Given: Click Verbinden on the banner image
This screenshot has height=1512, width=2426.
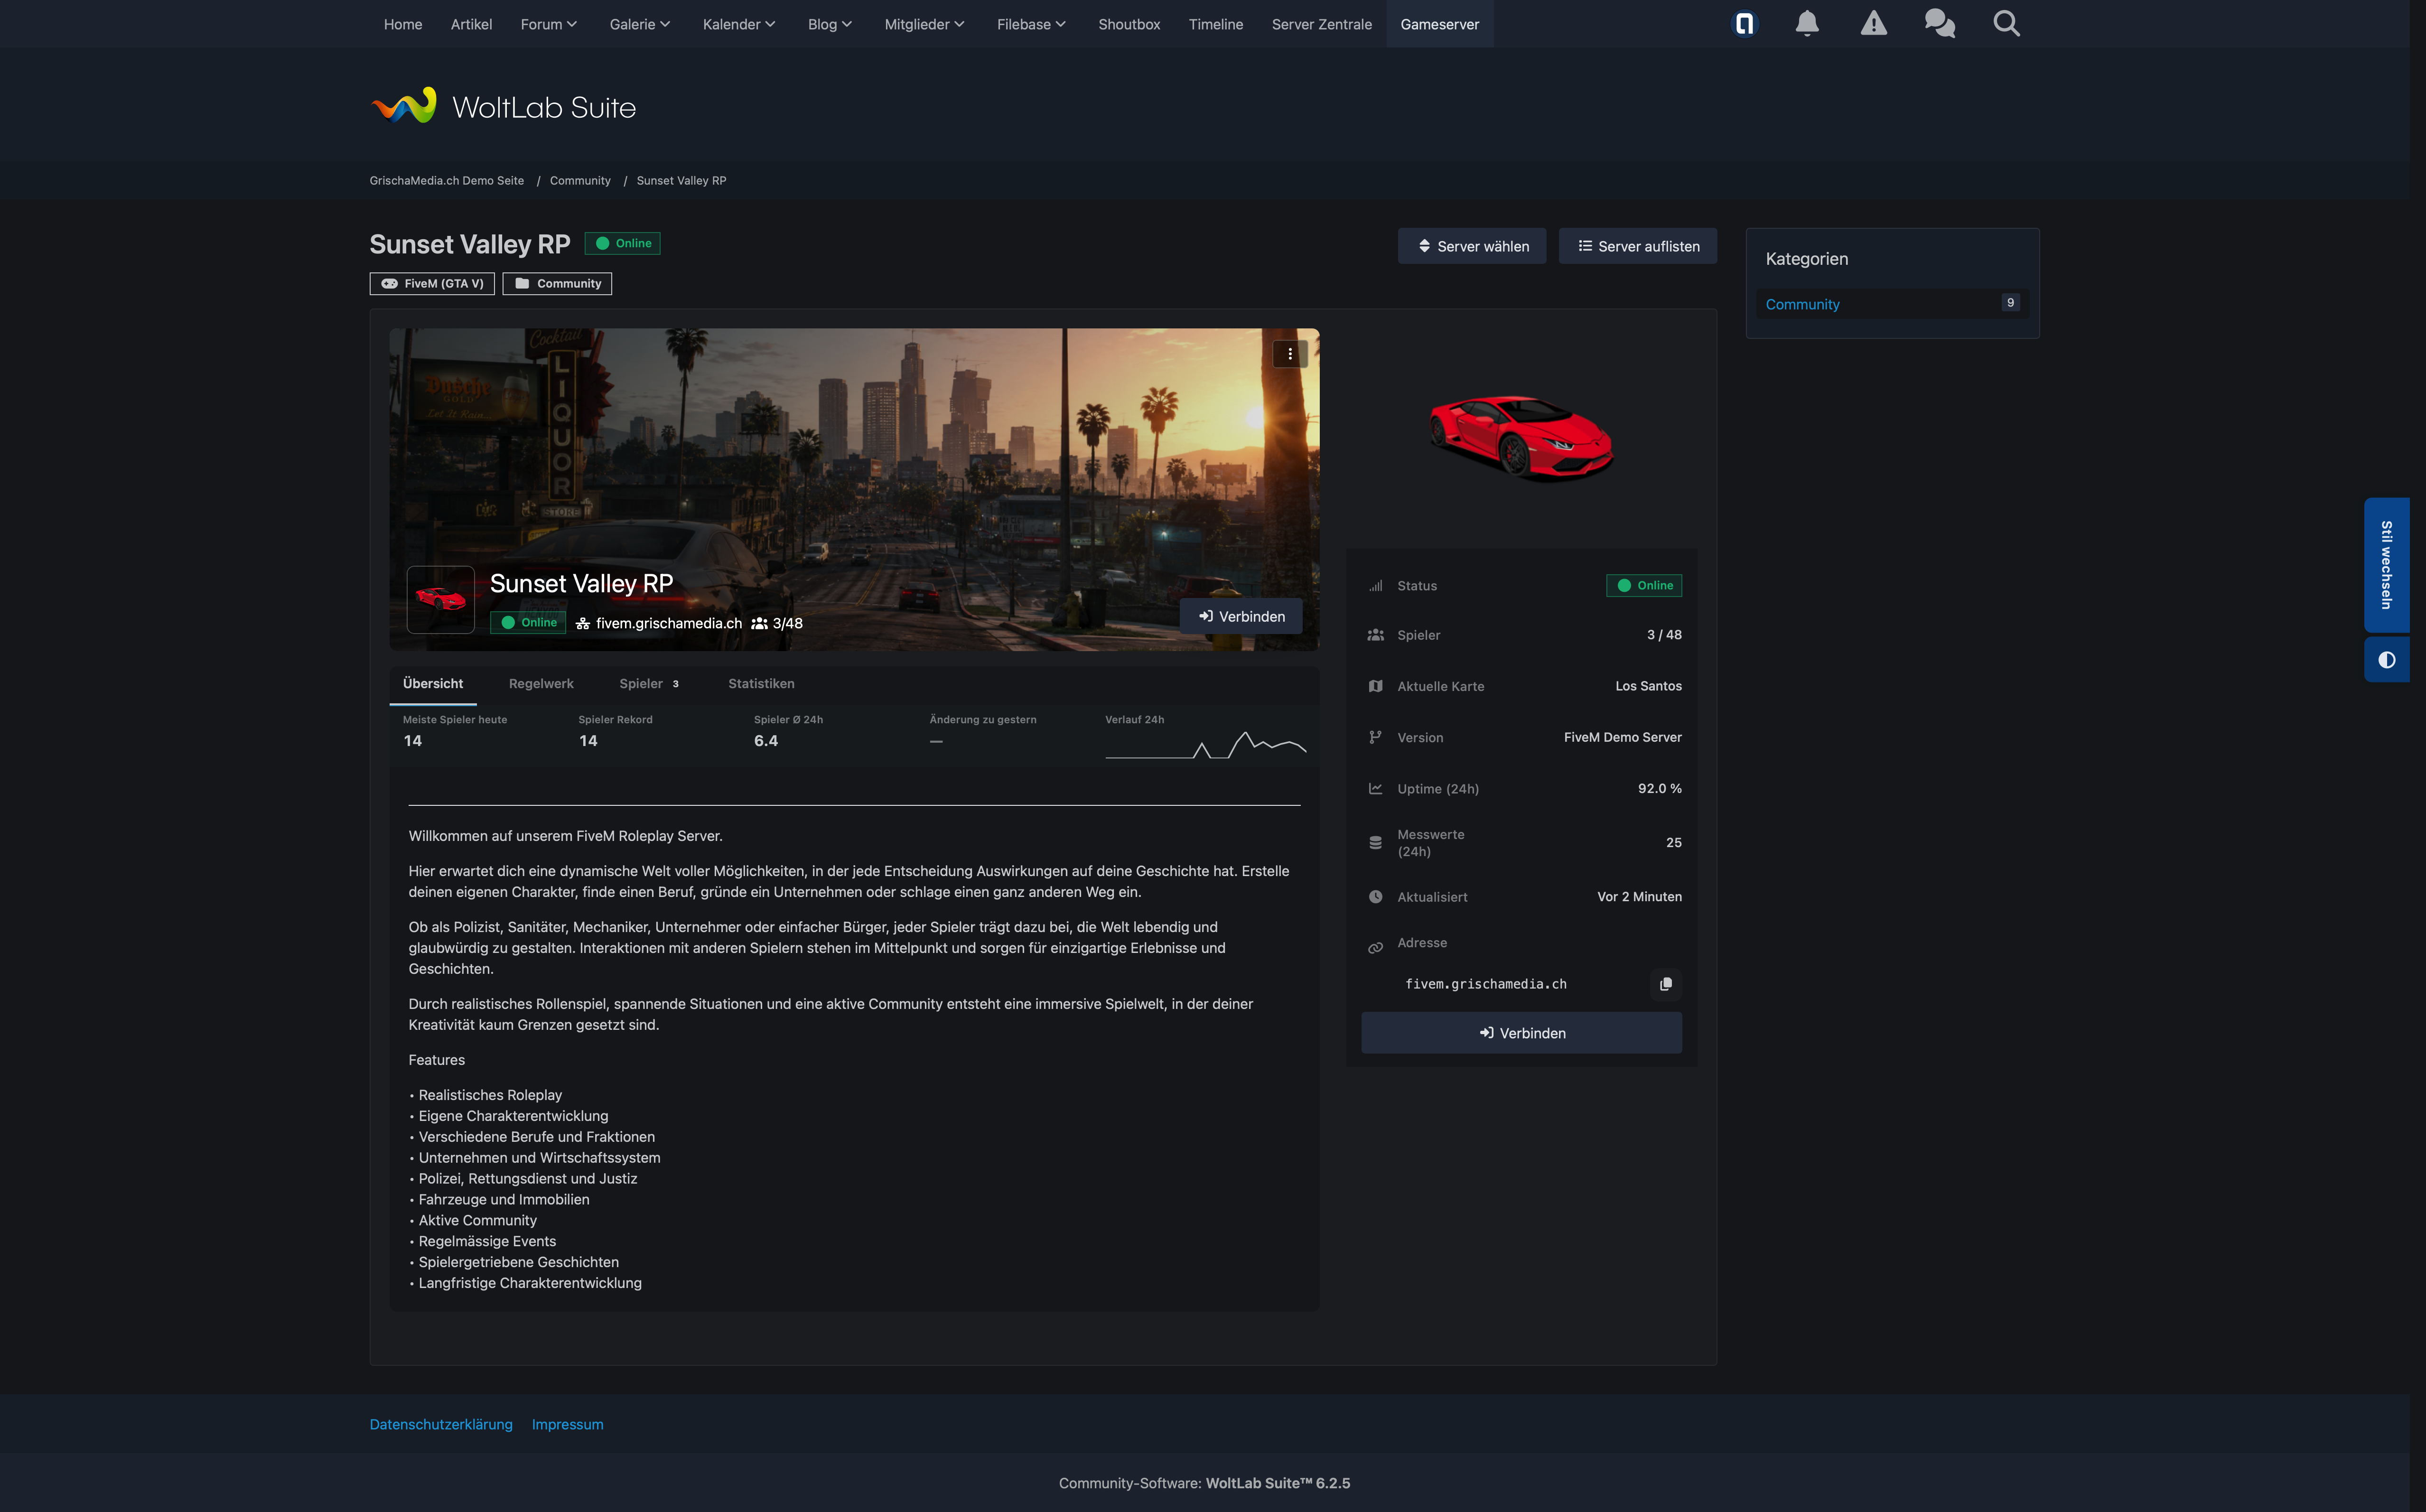Looking at the screenshot, I should 1241,616.
